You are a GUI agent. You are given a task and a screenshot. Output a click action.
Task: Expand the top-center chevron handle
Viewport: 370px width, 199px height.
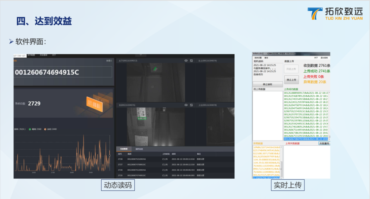[x=141, y=55]
